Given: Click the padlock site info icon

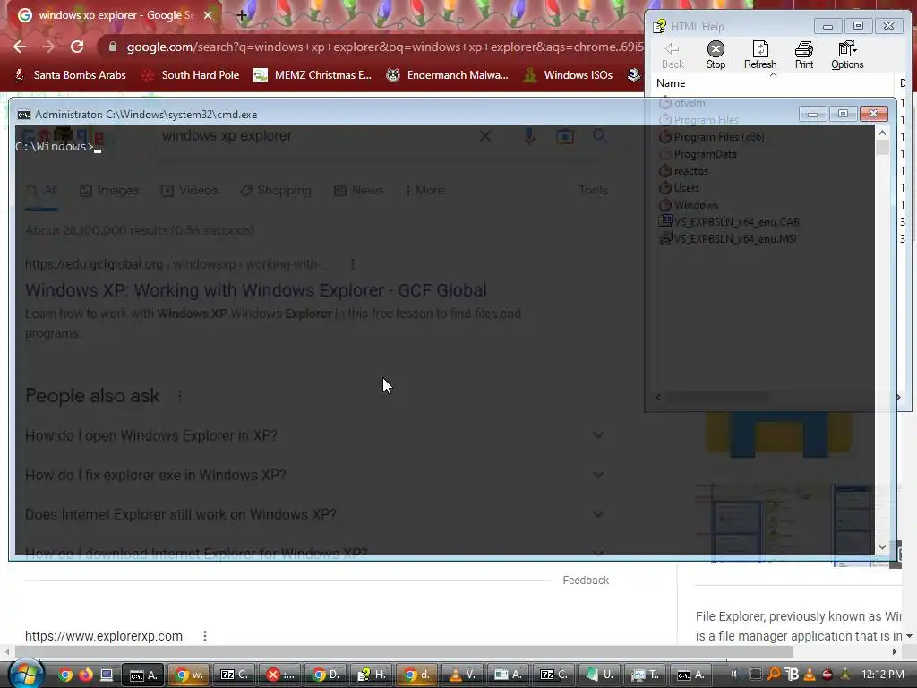Looking at the screenshot, I should pyautogui.click(x=113, y=47).
